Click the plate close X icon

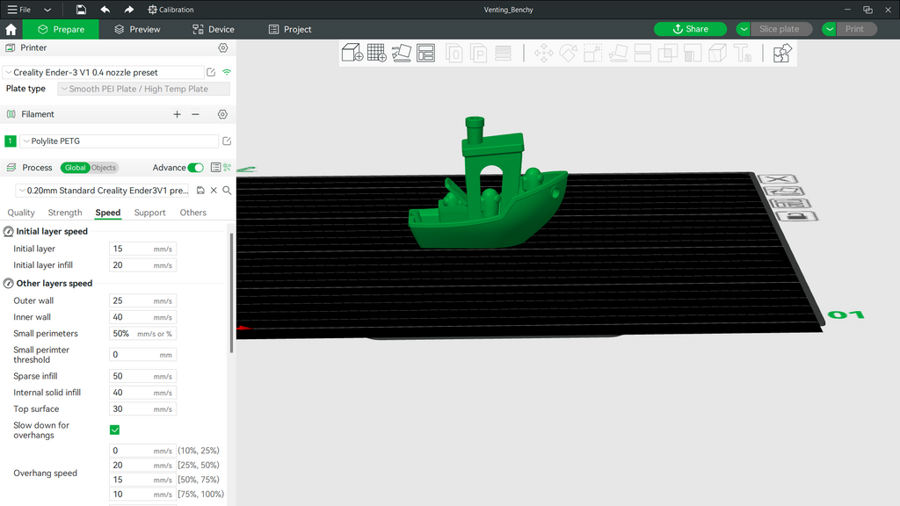pos(778,179)
